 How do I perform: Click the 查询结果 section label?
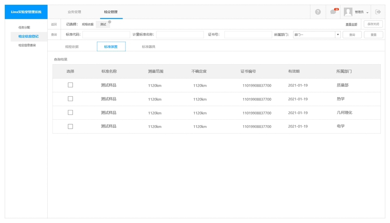[61, 59]
